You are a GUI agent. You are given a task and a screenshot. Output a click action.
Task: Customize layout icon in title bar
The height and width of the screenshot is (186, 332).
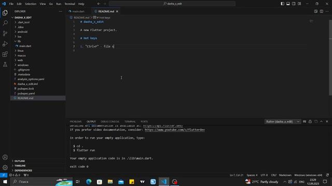coord(299,4)
